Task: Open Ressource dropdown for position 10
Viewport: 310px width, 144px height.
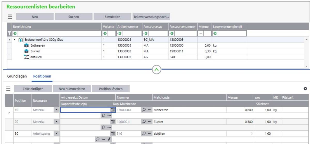Action: pos(57,110)
